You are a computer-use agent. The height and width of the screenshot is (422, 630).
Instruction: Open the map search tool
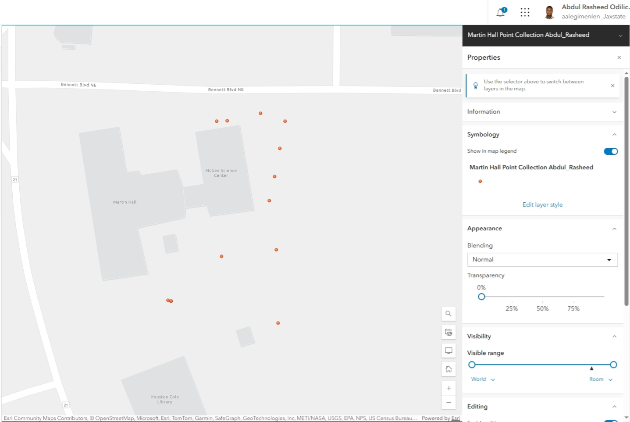(448, 314)
